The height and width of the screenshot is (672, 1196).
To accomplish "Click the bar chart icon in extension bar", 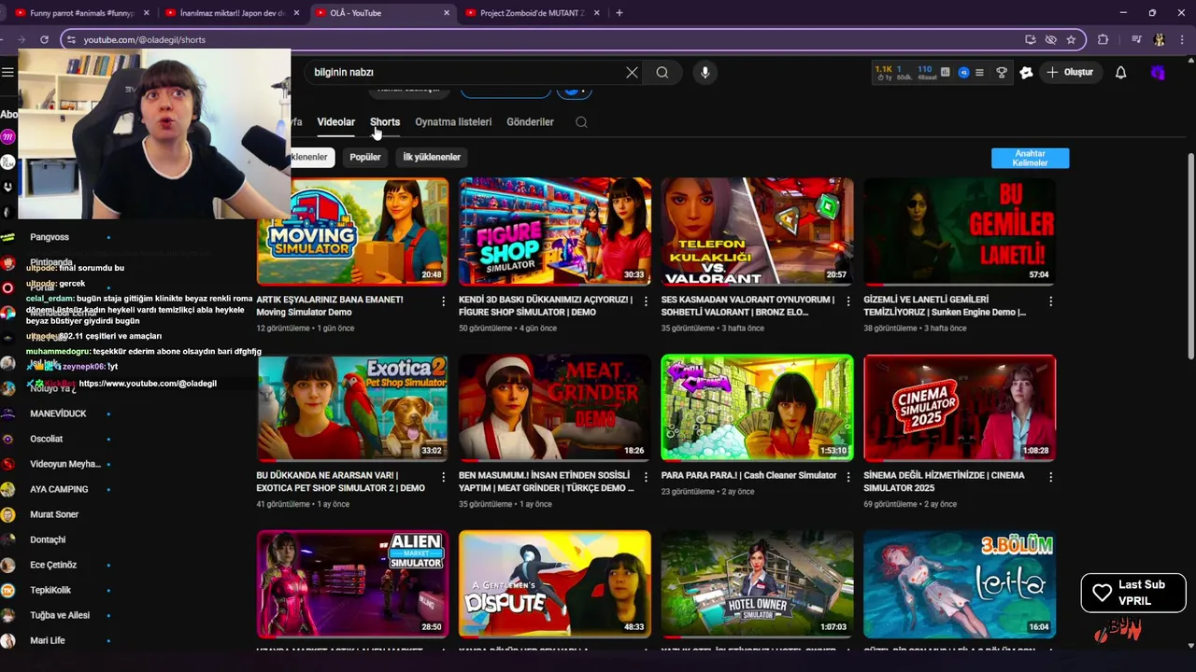I will point(946,72).
